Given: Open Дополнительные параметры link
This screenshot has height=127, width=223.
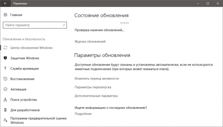Looking at the screenshot, I should tap(96, 96).
